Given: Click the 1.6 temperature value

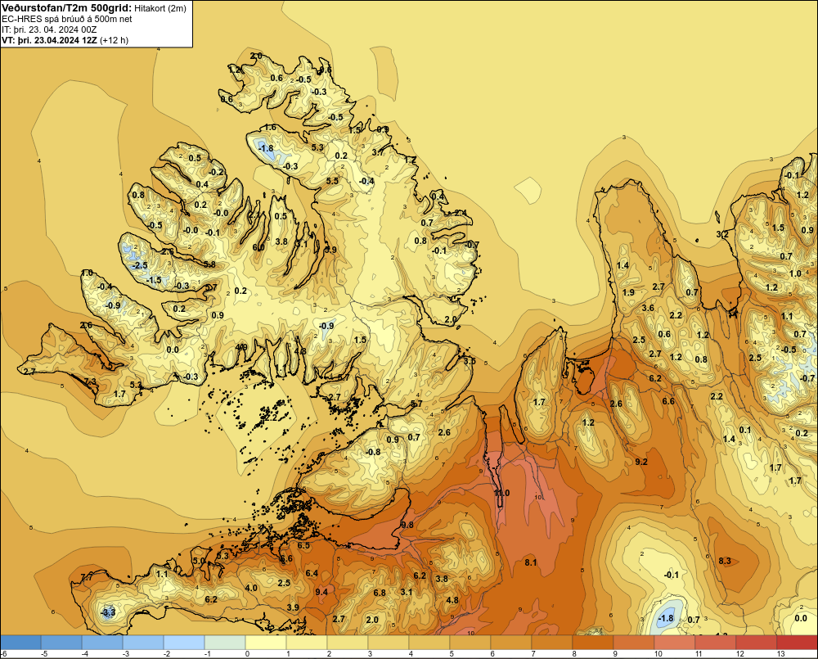Looking at the screenshot, I should point(270,128).
